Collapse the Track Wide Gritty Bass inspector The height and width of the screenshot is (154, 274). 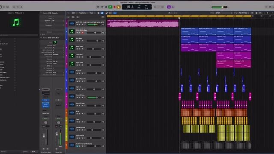(41, 38)
